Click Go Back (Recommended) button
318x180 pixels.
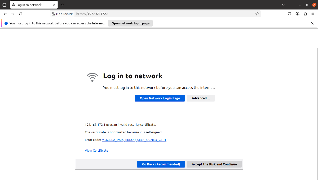pyautogui.click(x=161, y=164)
